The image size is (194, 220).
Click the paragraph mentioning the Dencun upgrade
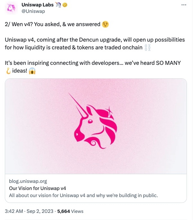click(x=95, y=44)
